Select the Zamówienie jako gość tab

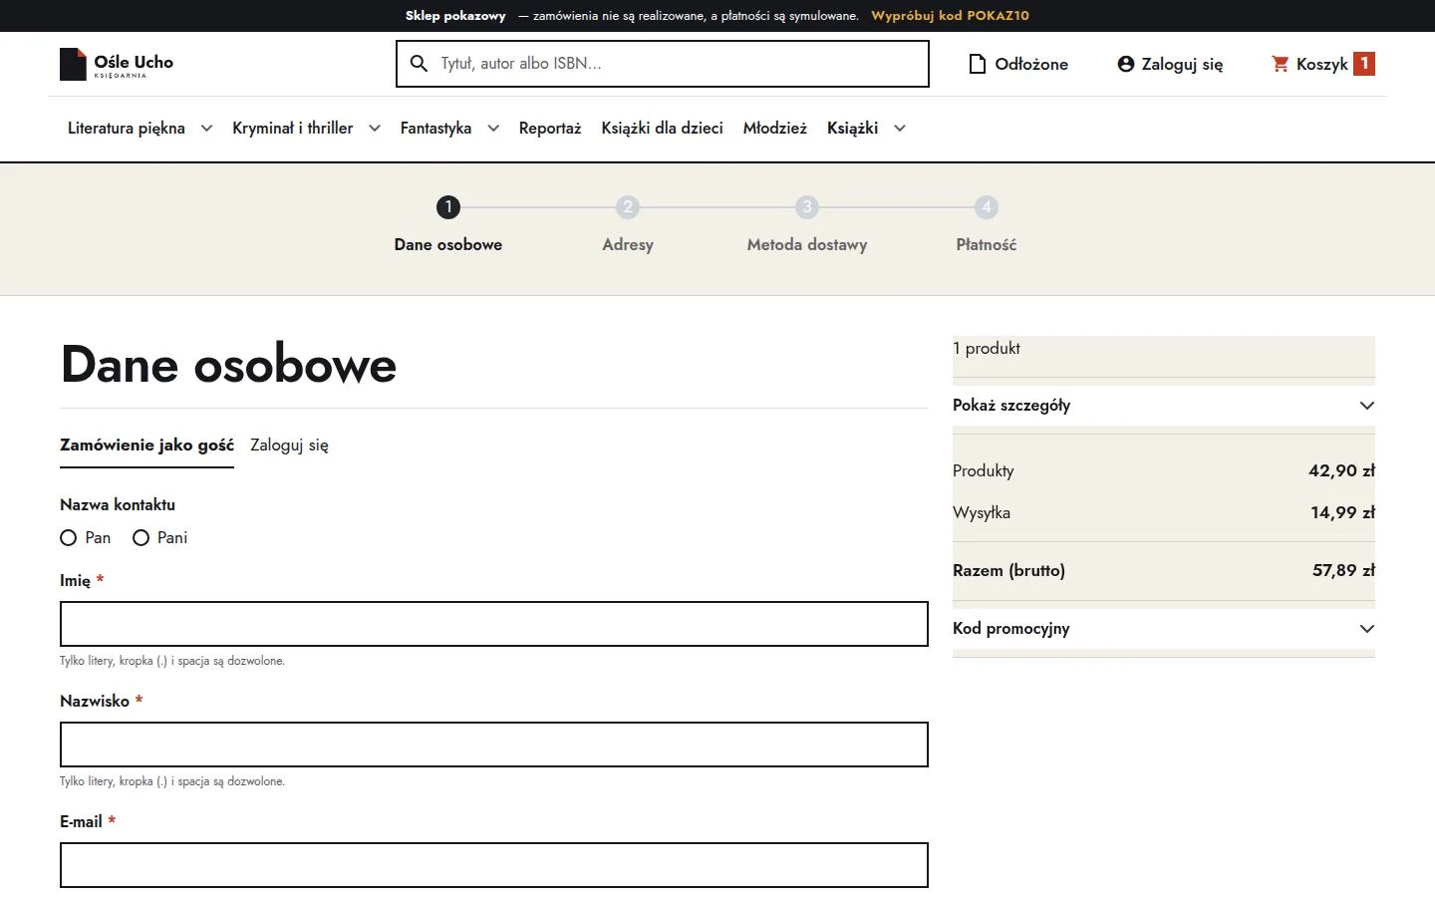(x=147, y=446)
